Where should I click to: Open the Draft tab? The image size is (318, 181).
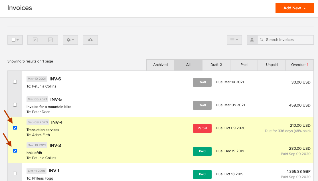[x=216, y=65]
